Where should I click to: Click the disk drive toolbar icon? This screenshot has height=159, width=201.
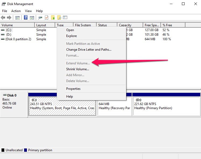pos(40,18)
